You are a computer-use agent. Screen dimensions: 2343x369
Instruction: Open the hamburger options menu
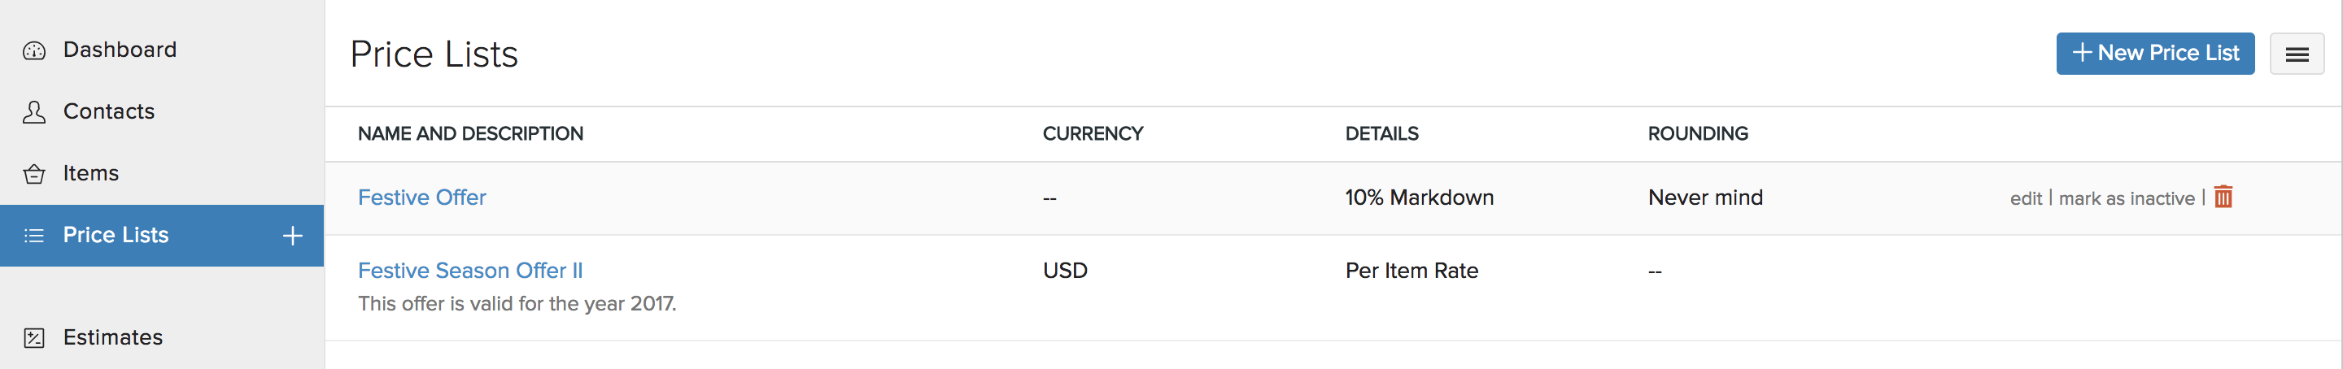click(2296, 54)
